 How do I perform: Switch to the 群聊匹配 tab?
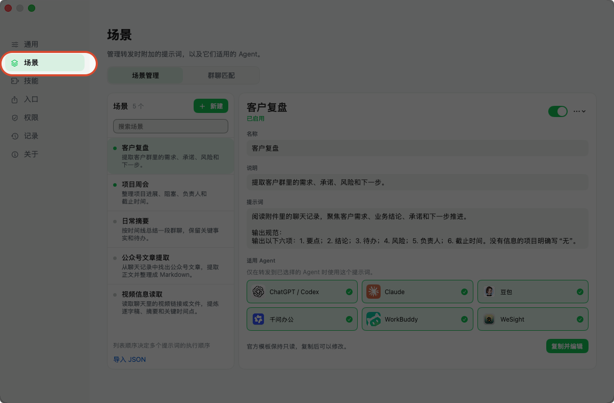click(x=221, y=76)
